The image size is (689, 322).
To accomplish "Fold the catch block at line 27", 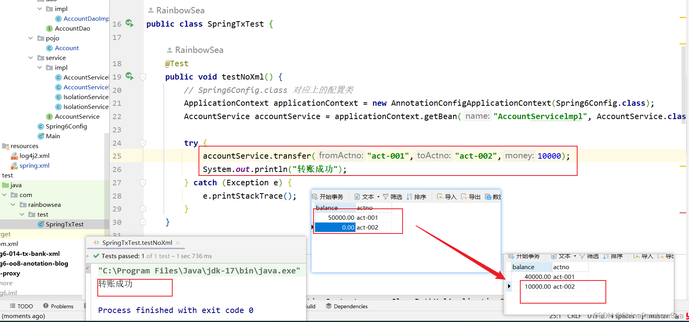I will (143, 183).
